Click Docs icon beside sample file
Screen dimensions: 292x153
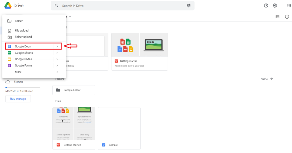(x=103, y=145)
